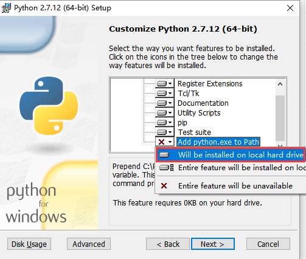Choose Entire feature will be installed option
This screenshot has width=306, height=259.
[231, 168]
